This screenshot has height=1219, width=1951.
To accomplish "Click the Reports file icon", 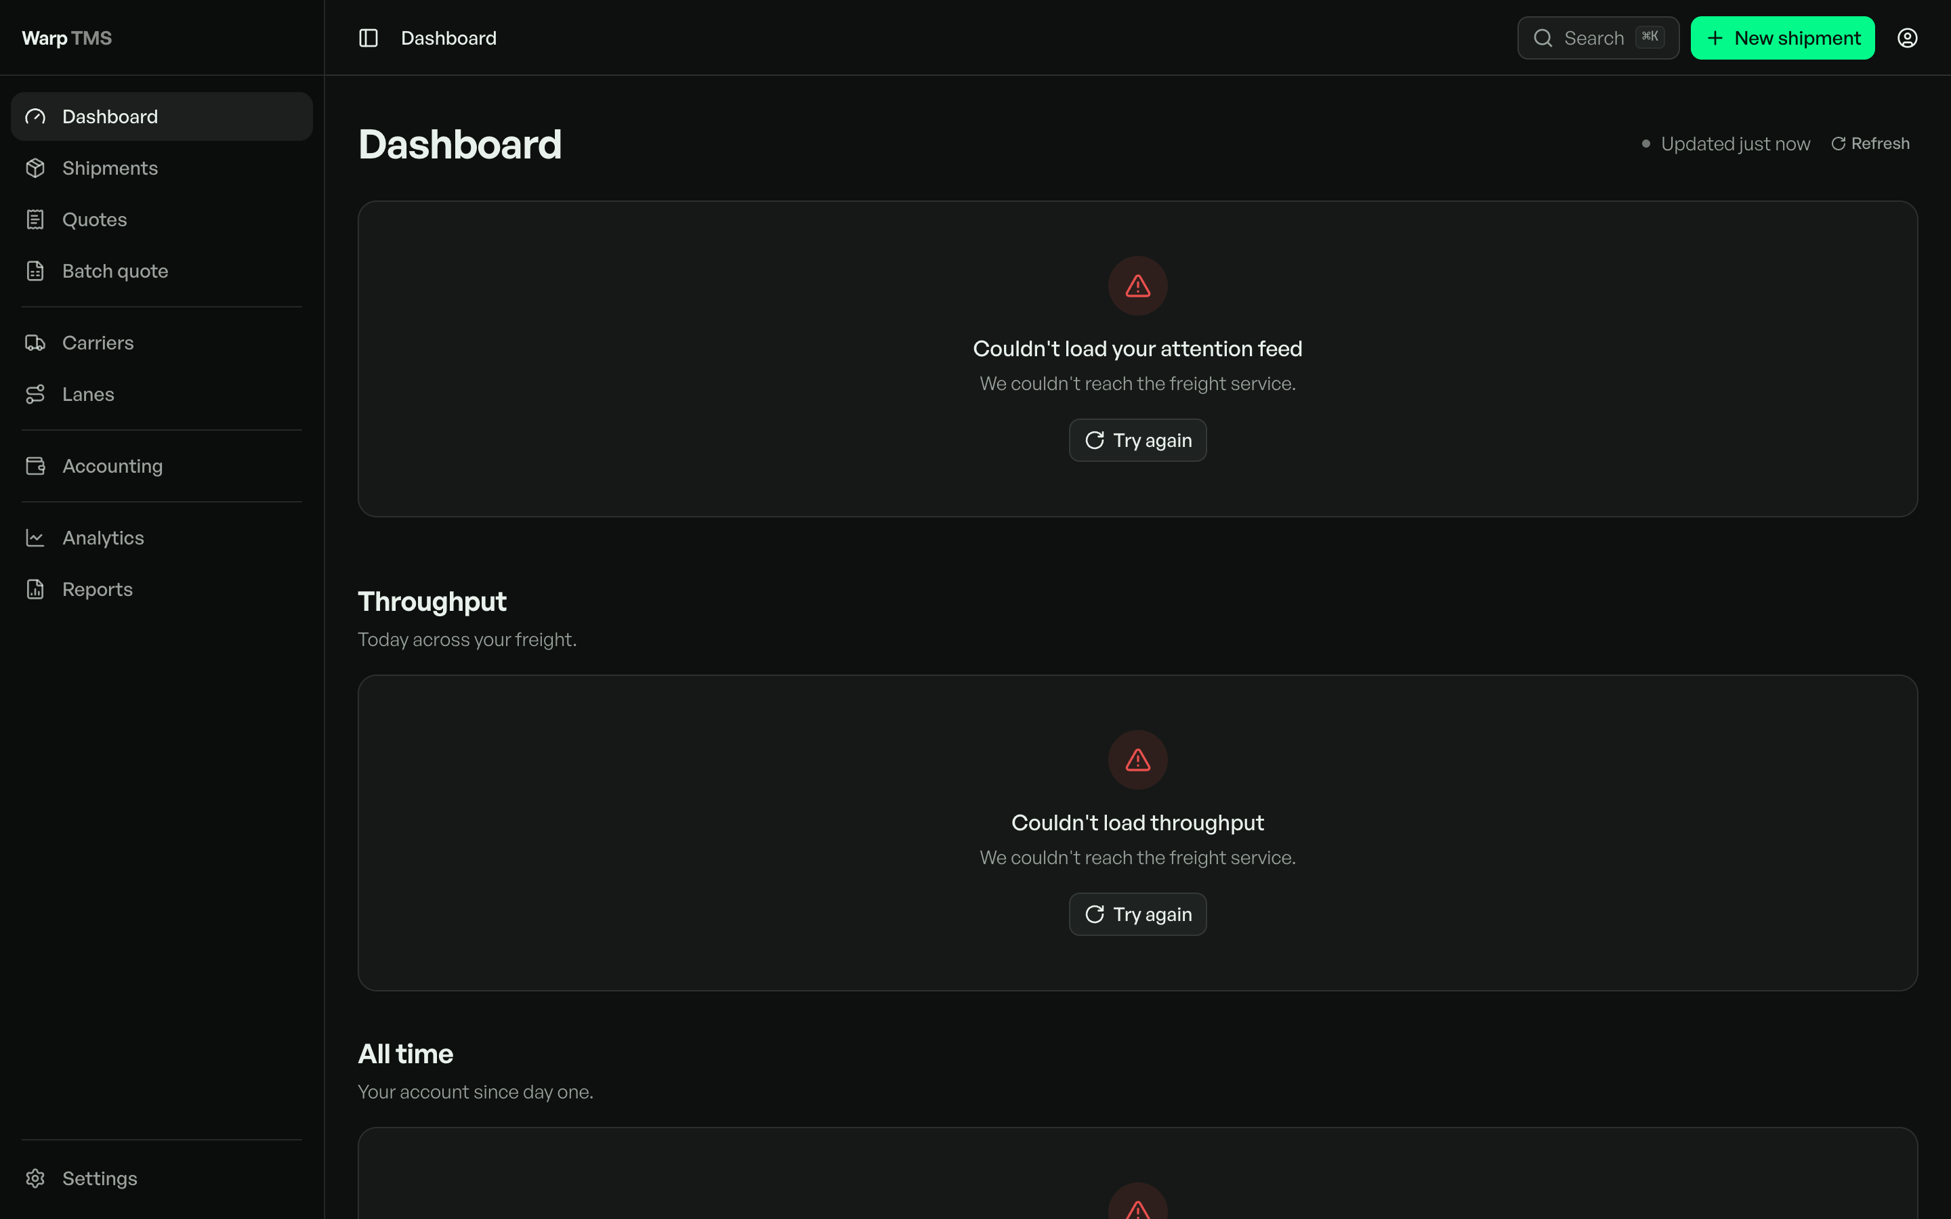I will (35, 590).
